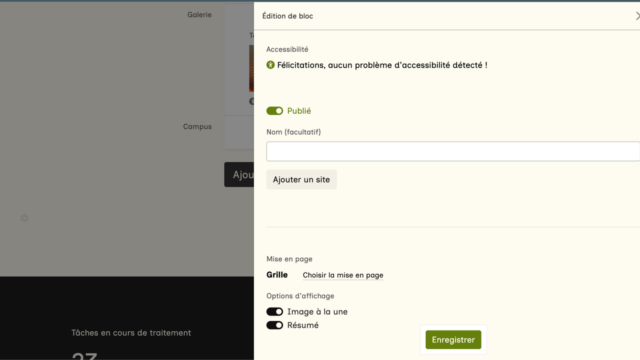Focus the Nom (facultatif) text field
The width and height of the screenshot is (640, 360).
point(452,151)
